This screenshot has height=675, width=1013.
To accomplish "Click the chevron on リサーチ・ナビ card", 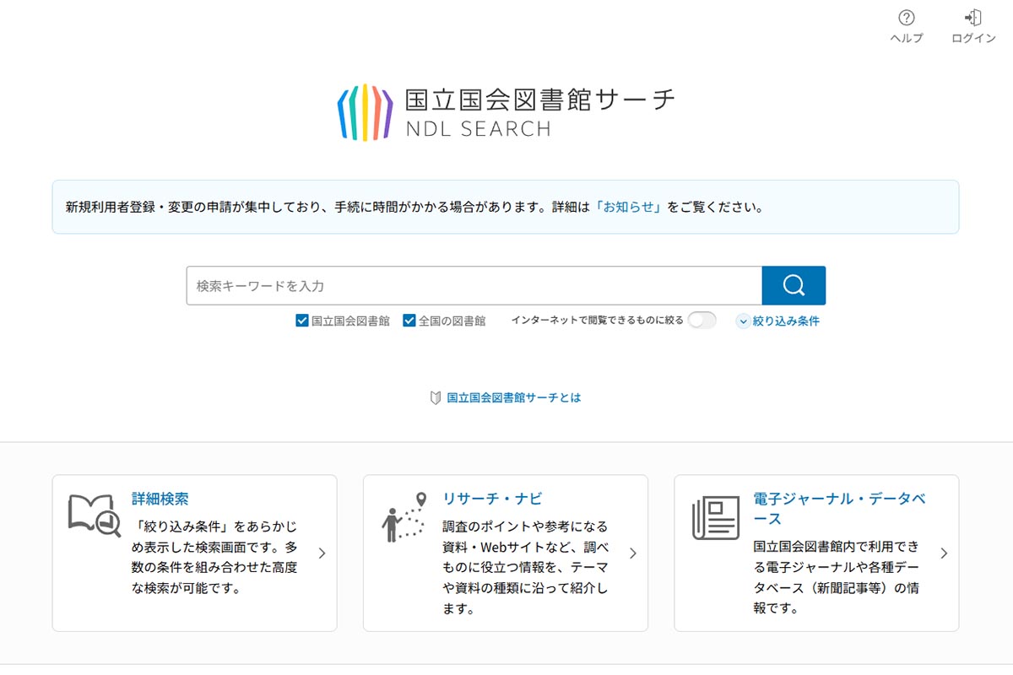I will pos(633,553).
